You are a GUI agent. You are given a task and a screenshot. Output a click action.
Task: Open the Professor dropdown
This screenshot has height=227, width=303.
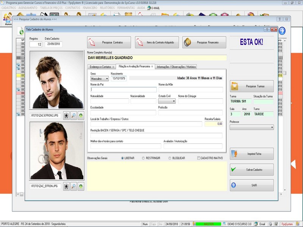(251, 127)
